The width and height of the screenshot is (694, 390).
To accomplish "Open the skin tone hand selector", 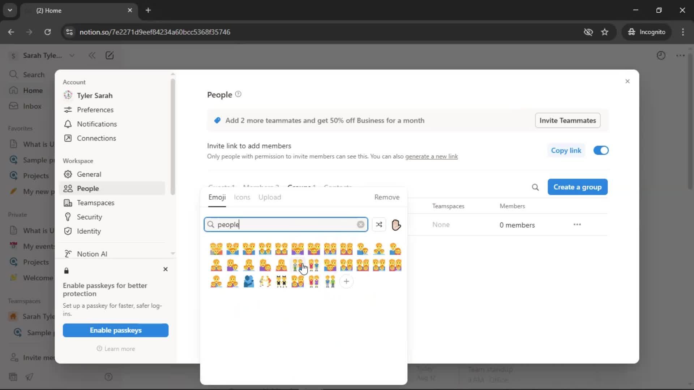I will pos(396,225).
